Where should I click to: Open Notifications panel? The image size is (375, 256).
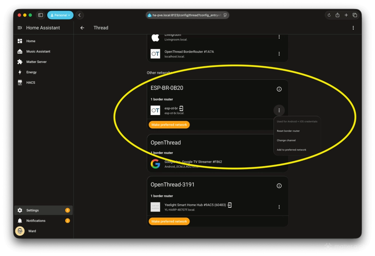(x=43, y=221)
